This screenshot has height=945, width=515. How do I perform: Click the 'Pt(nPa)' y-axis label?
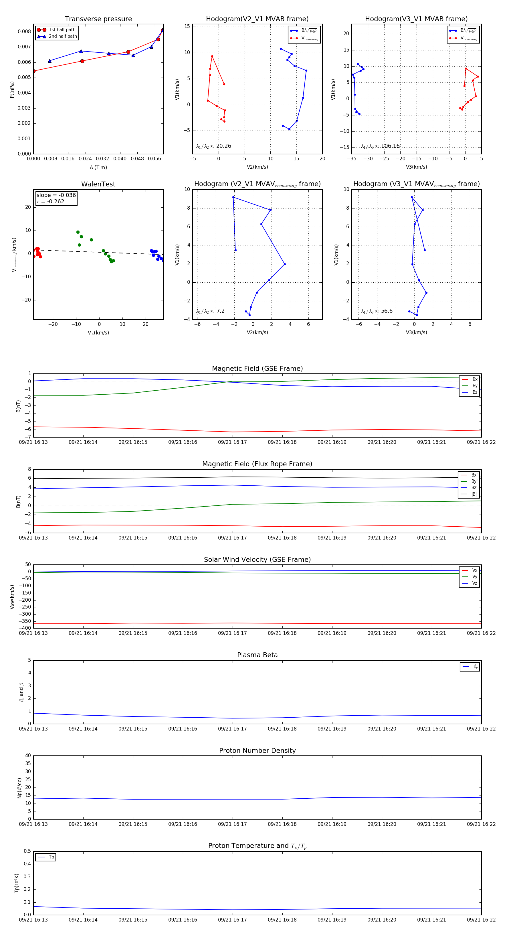click(x=12, y=90)
